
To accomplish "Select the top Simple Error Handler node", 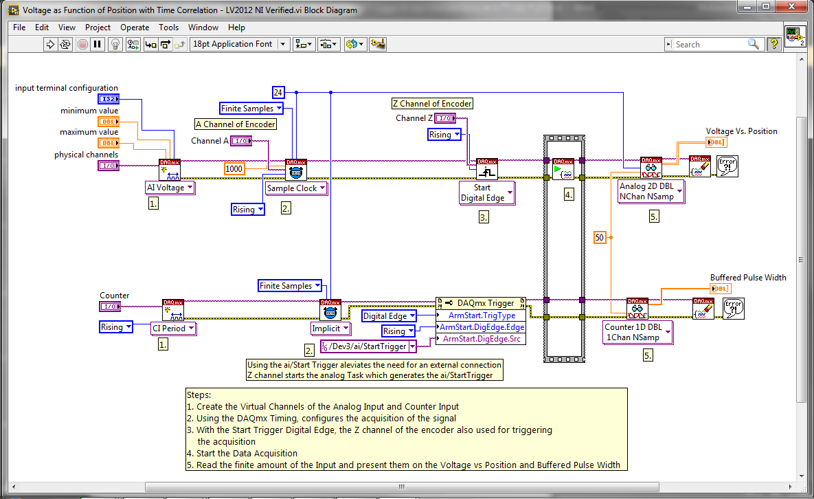I will (727, 166).
